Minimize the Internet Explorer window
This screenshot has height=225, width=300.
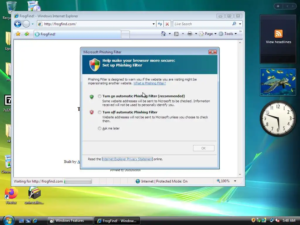click(220, 16)
